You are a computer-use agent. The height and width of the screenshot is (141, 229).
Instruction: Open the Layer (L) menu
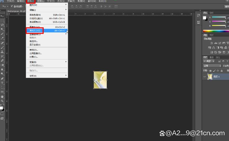pos(41,1)
